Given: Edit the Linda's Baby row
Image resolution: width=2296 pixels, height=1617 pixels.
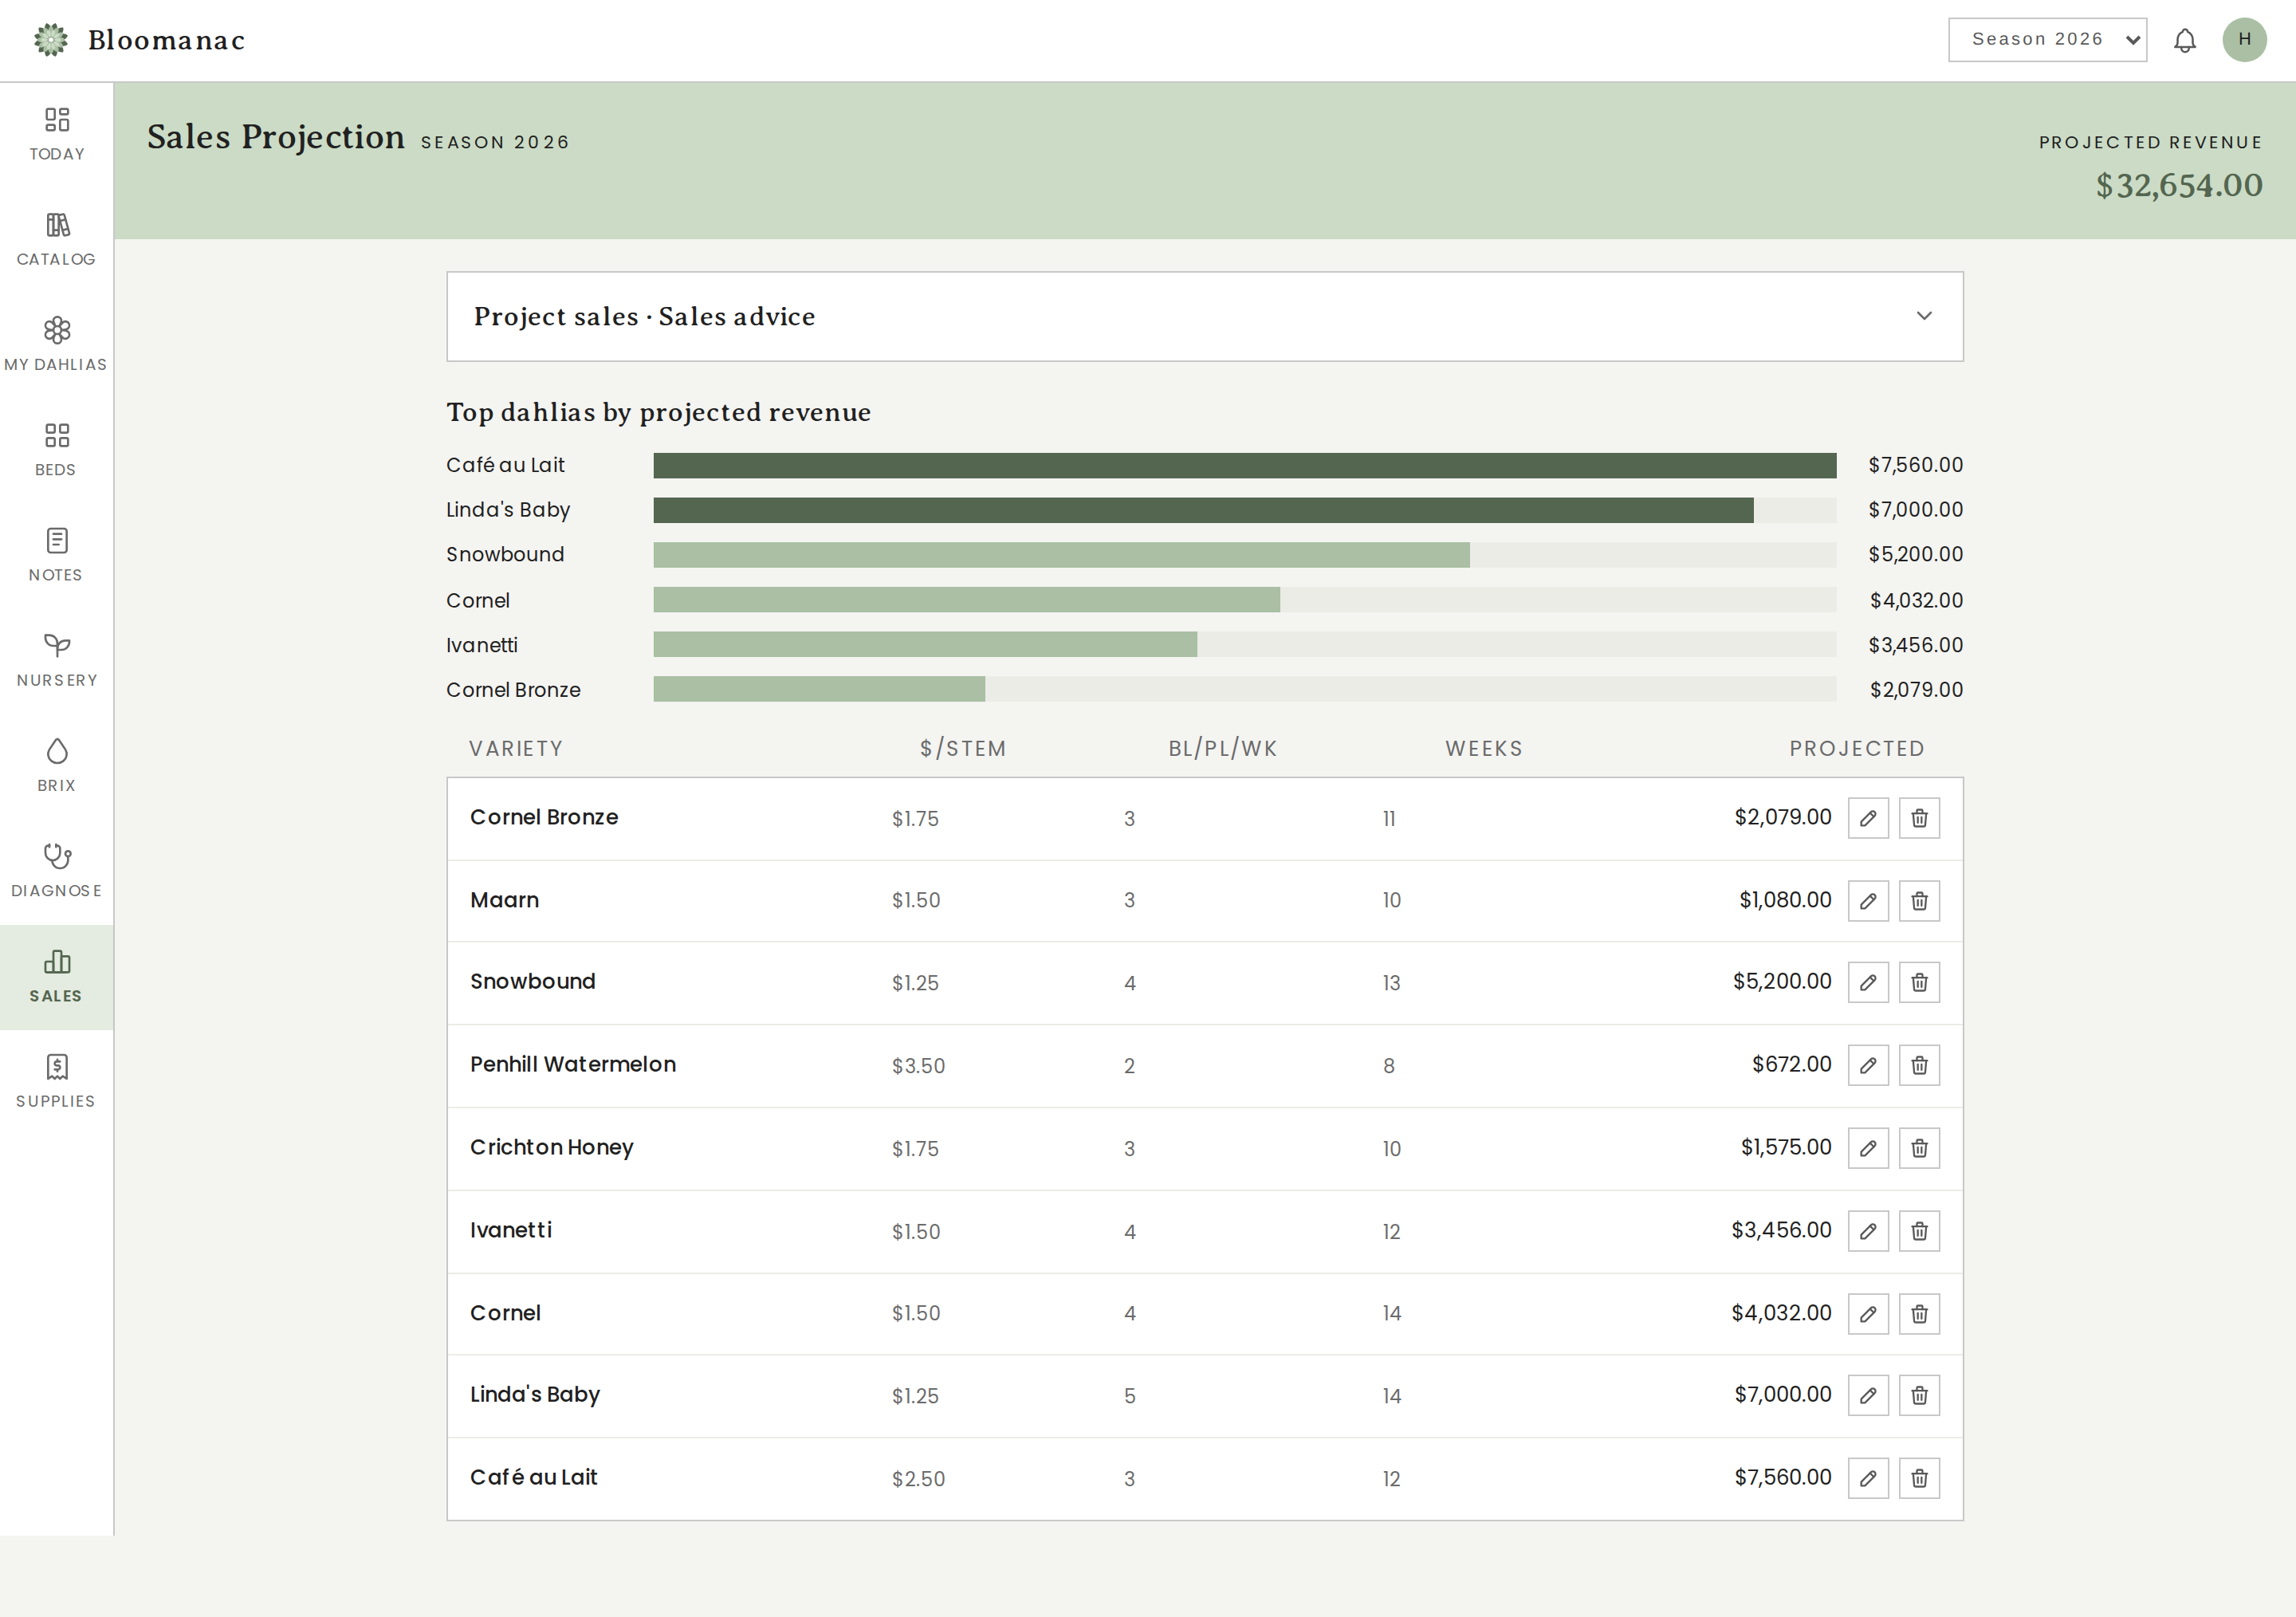Looking at the screenshot, I should pos(1868,1395).
